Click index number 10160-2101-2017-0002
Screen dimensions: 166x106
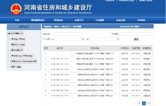(x=60, y=64)
